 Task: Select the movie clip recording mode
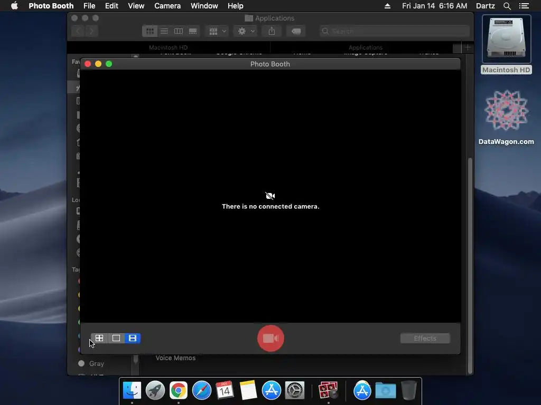click(133, 338)
